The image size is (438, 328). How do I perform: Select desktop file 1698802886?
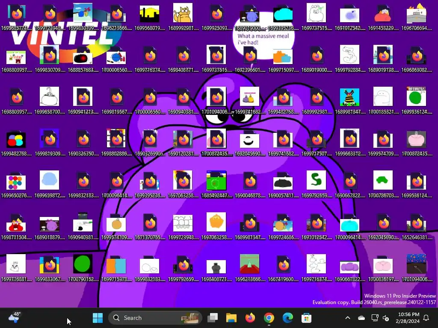point(116,142)
